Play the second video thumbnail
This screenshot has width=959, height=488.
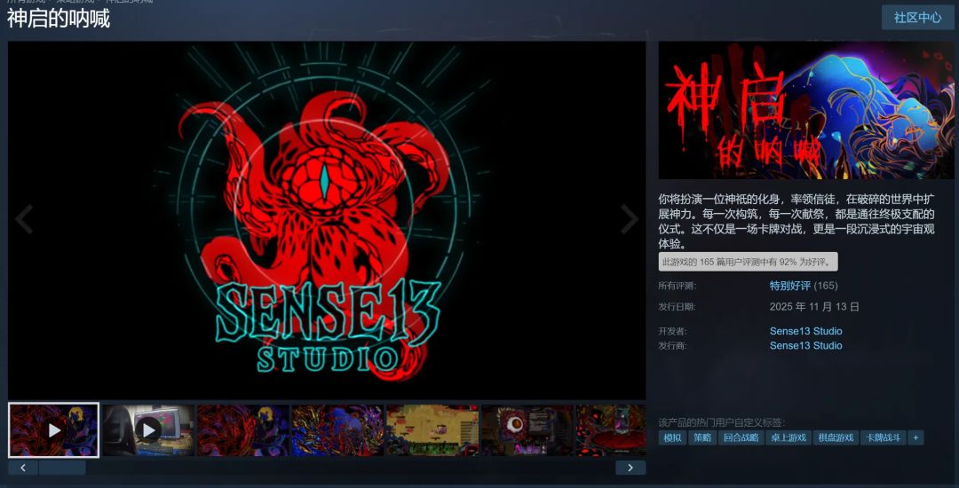click(148, 430)
